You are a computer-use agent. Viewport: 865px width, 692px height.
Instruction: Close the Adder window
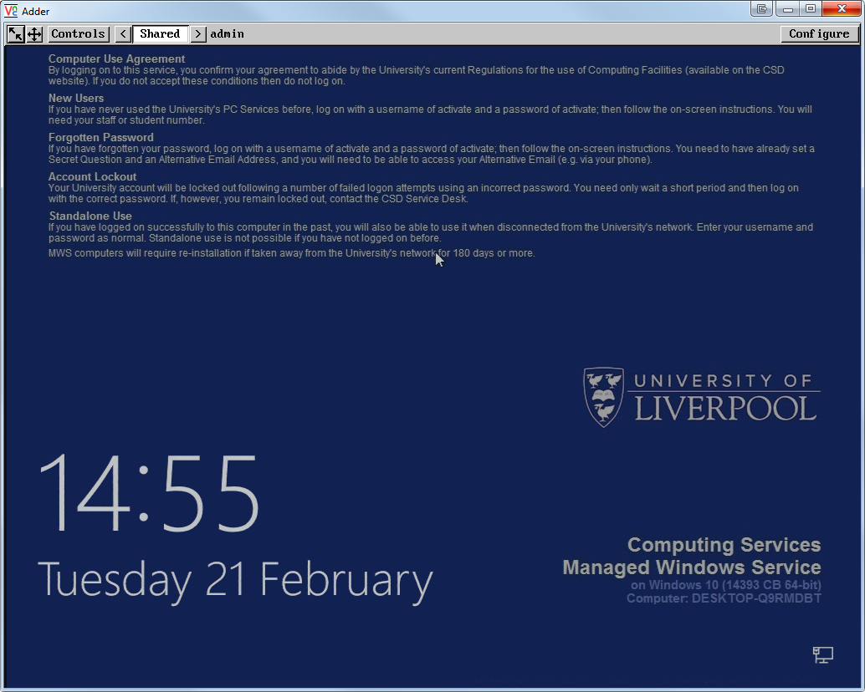pos(842,8)
